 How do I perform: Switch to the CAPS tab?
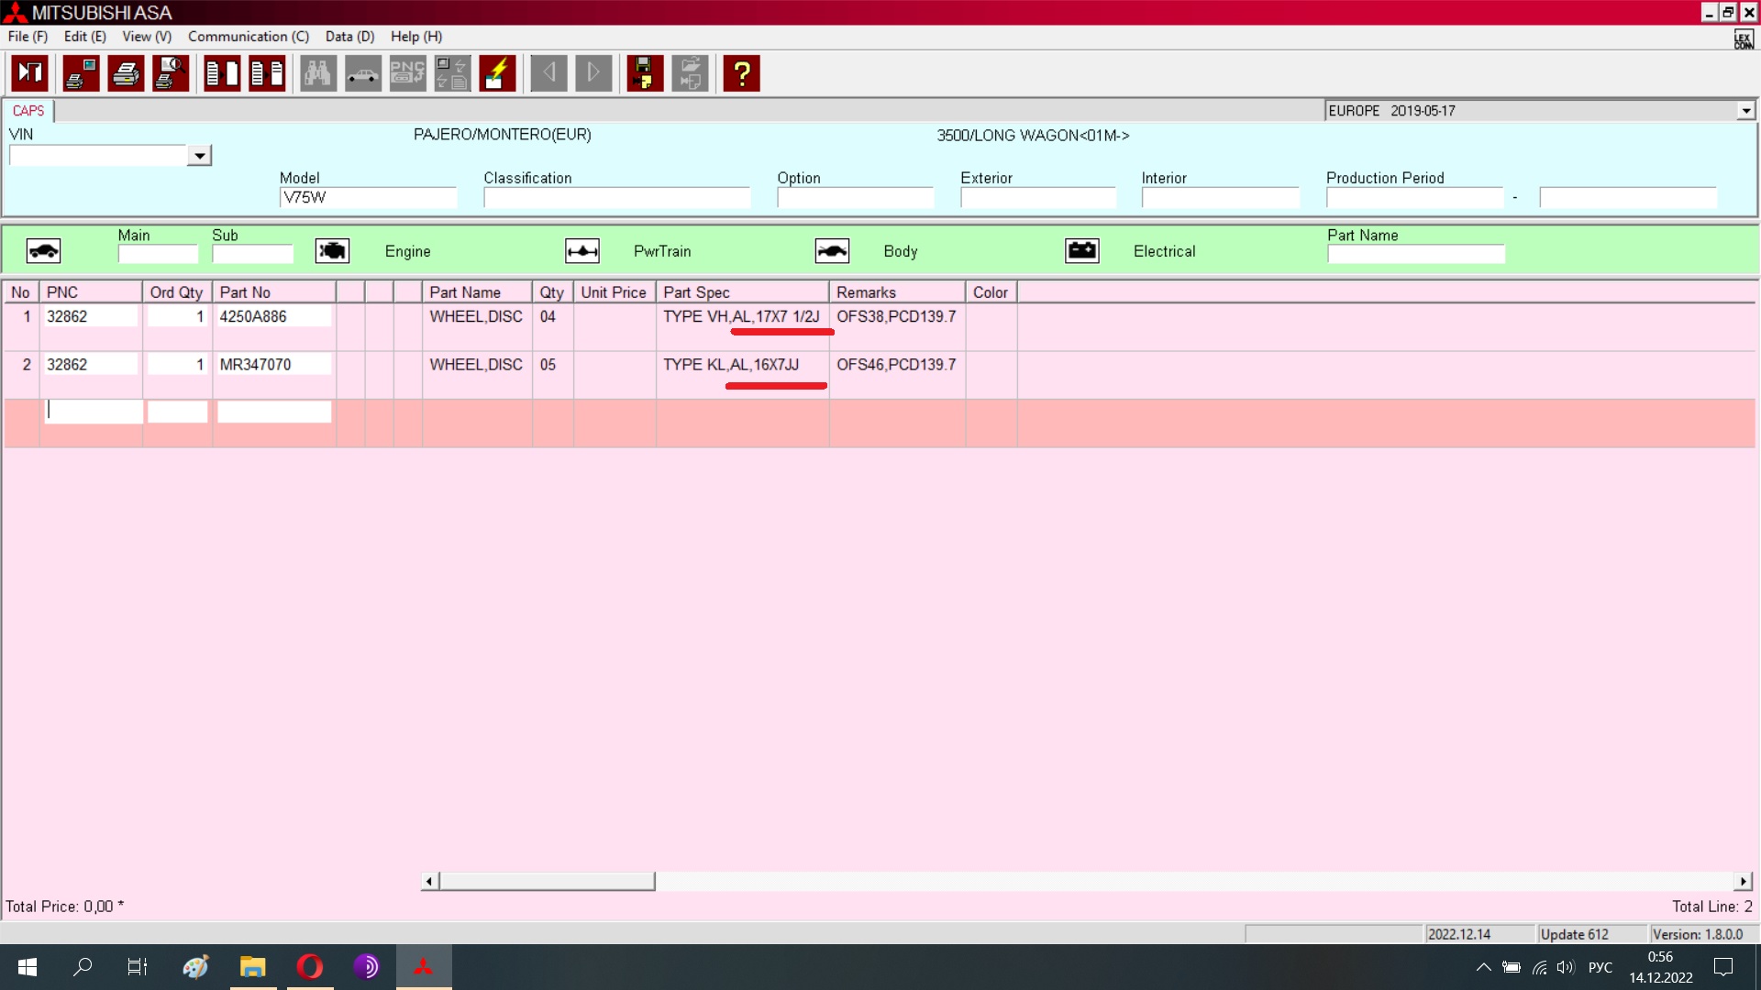[x=28, y=111]
